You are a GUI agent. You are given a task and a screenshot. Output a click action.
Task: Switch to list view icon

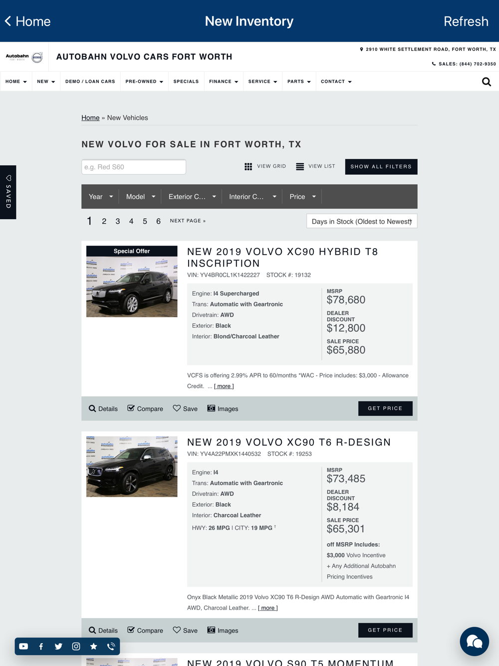pos(300,167)
